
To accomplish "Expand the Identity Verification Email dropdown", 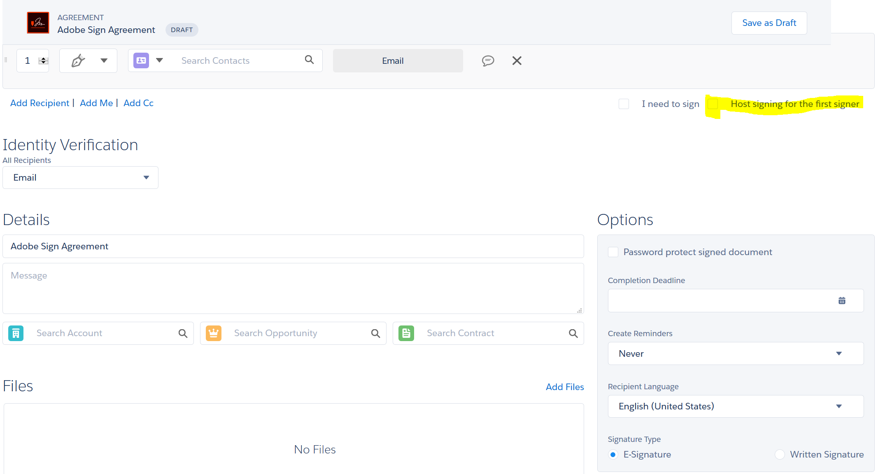I will [x=146, y=177].
